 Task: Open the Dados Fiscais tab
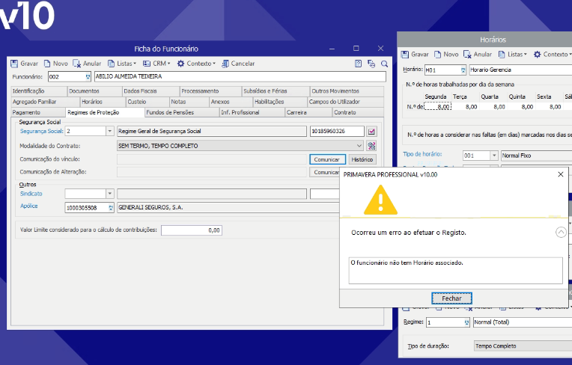[140, 91]
